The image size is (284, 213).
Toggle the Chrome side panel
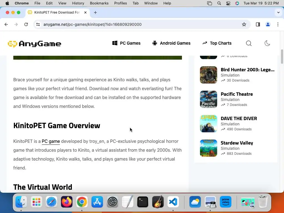[x=258, y=24]
